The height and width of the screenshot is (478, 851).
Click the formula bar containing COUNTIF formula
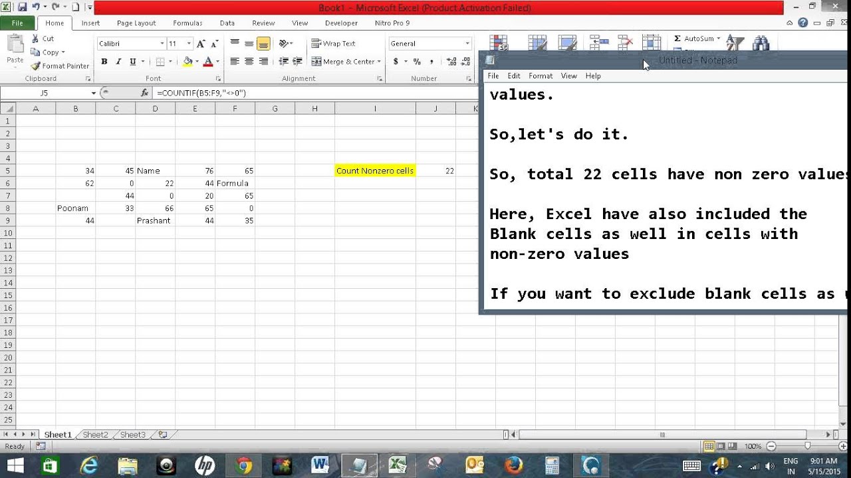tap(315, 93)
